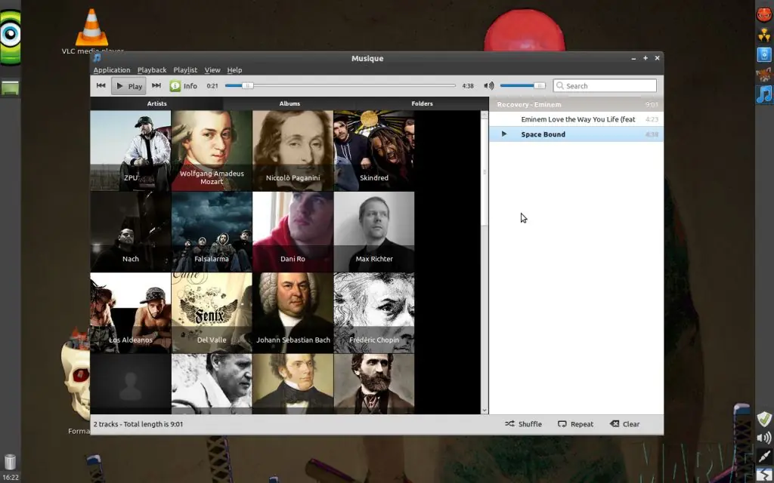774x483 pixels.
Task: Open the Los Aldeanos artist tile
Action: pos(130,313)
